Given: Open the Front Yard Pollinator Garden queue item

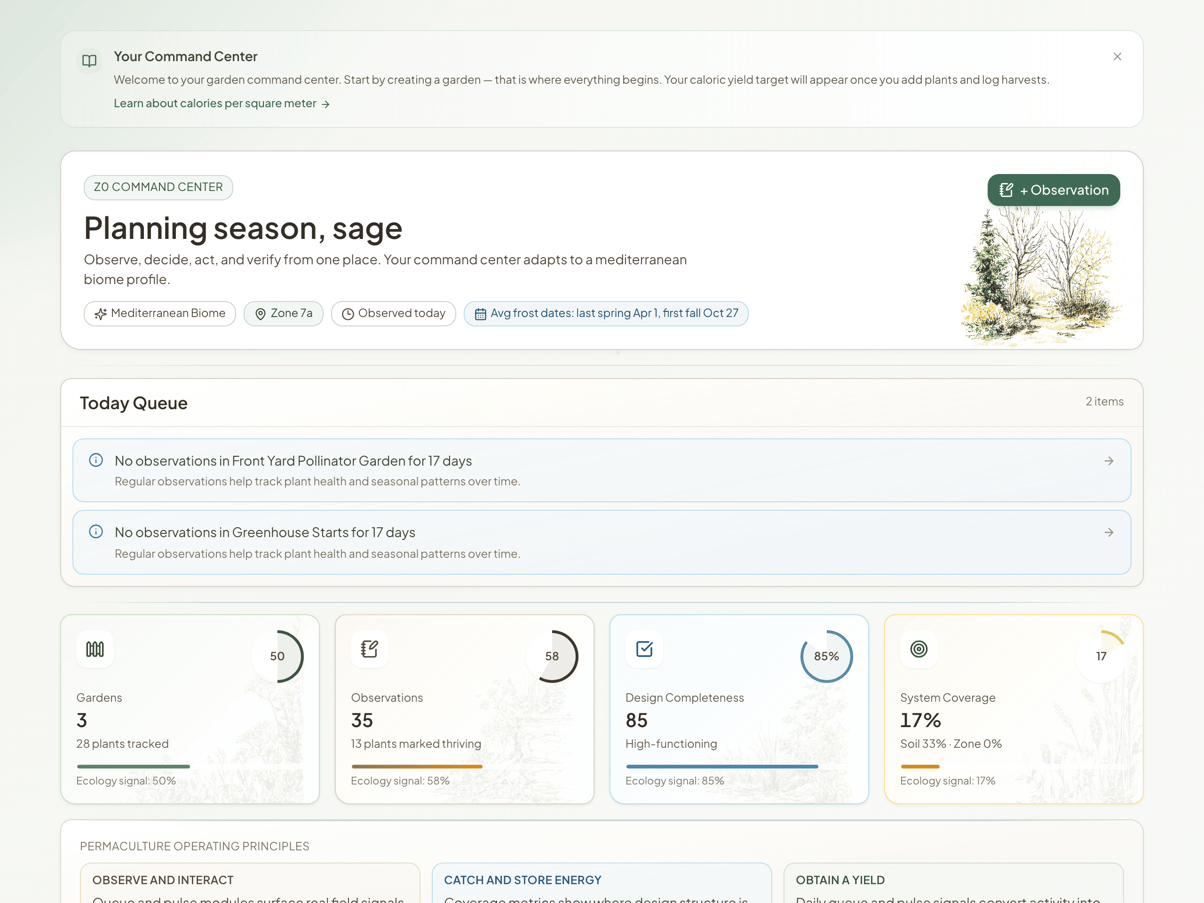Looking at the screenshot, I should click(x=602, y=470).
